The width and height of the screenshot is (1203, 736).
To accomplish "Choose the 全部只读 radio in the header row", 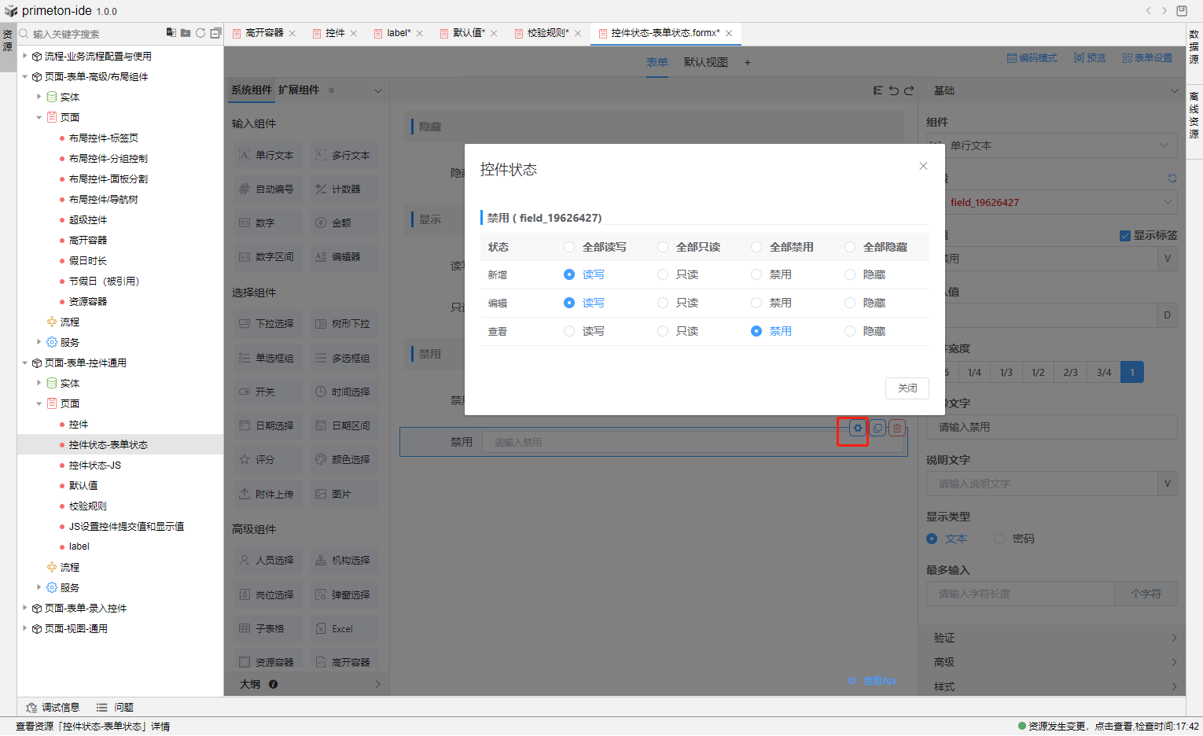I will 663,247.
